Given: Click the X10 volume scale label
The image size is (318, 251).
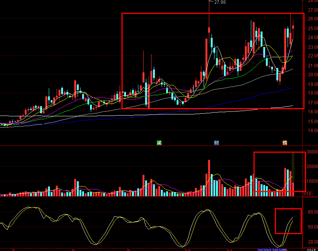Looking at the screenshot, I should [307, 194].
